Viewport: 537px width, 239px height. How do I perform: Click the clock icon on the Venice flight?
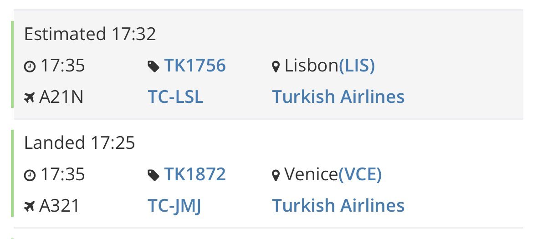point(30,175)
